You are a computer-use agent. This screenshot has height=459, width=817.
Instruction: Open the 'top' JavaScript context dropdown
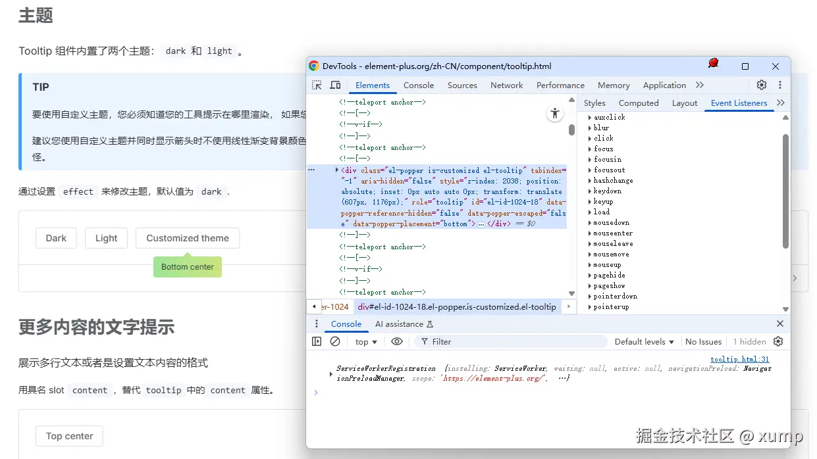pos(366,342)
